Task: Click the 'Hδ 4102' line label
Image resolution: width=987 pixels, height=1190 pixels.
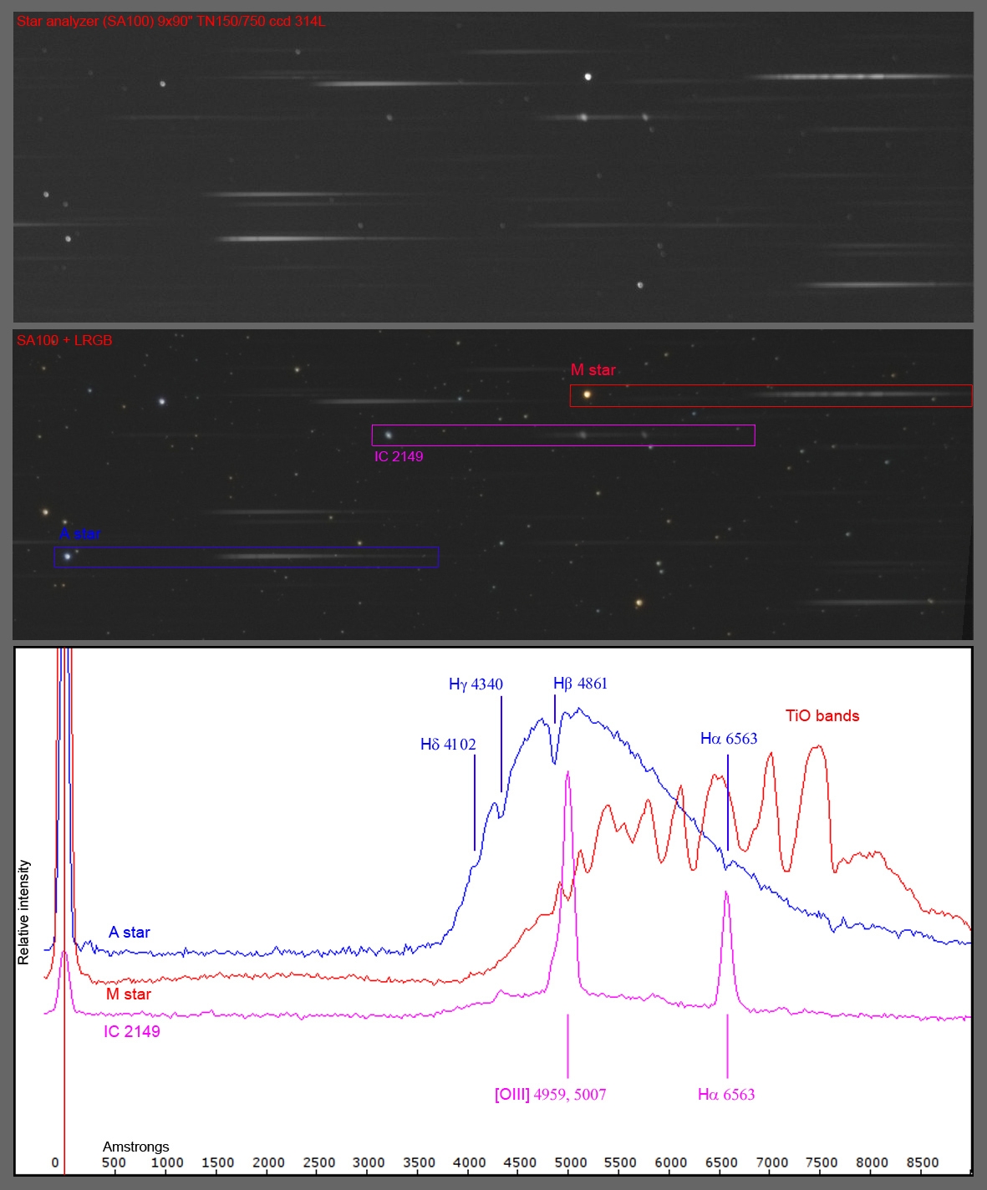Action: coord(448,745)
